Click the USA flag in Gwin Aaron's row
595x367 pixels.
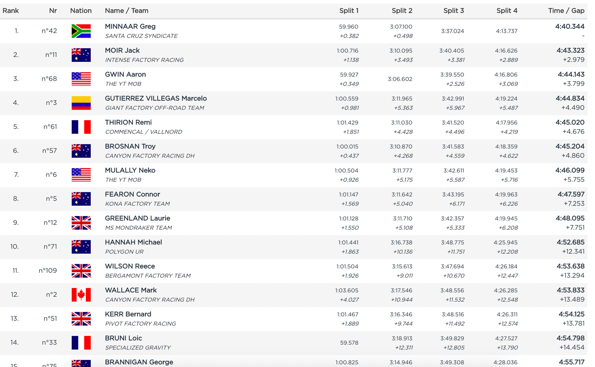coord(81,79)
